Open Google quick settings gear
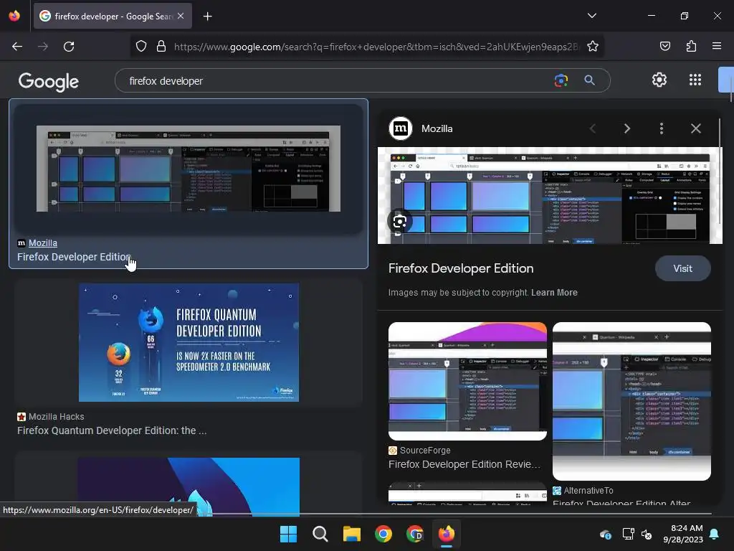Image resolution: width=734 pixels, height=551 pixels. [659, 80]
